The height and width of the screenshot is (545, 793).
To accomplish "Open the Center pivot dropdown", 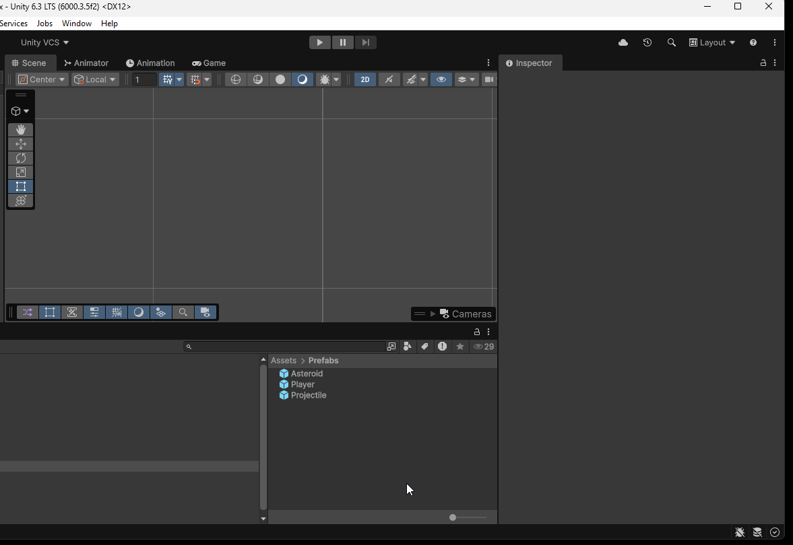I will [x=42, y=79].
